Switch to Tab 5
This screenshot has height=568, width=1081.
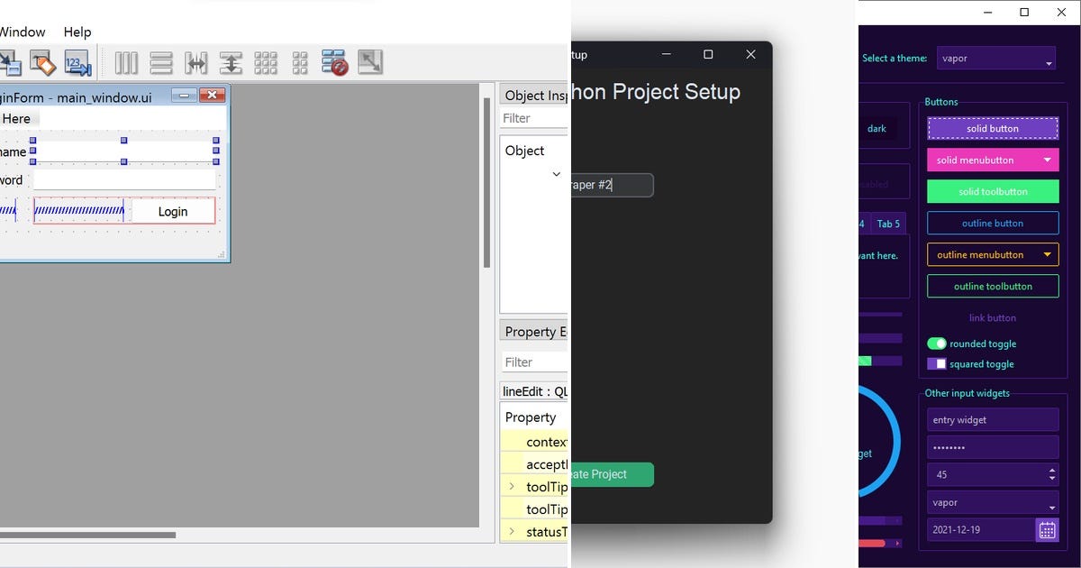(x=888, y=224)
